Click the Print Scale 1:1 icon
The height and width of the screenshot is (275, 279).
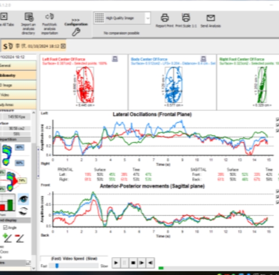tap(186, 17)
